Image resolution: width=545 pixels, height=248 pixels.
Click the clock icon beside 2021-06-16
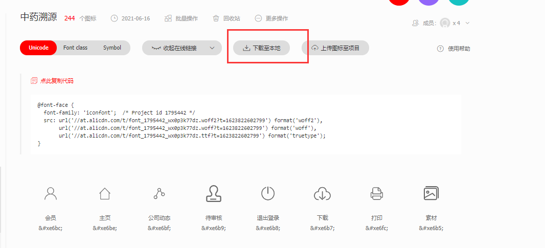114,18
